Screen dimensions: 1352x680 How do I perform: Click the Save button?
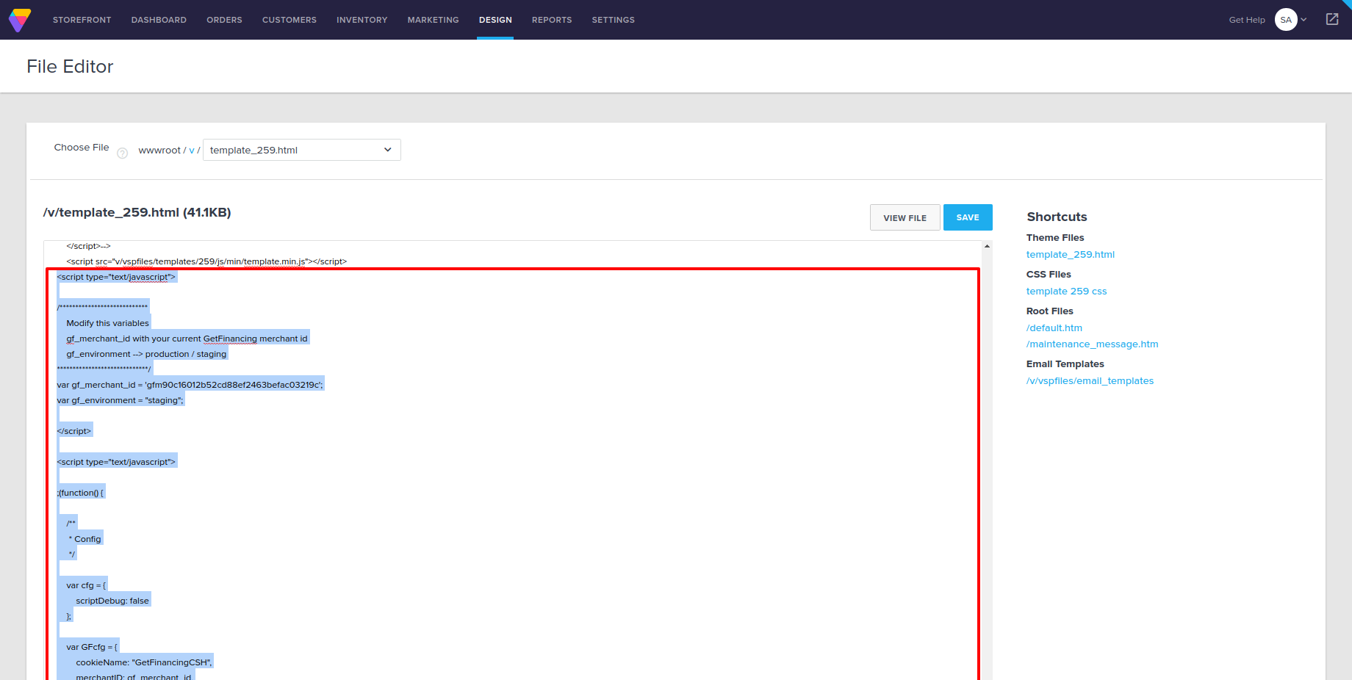coord(968,217)
